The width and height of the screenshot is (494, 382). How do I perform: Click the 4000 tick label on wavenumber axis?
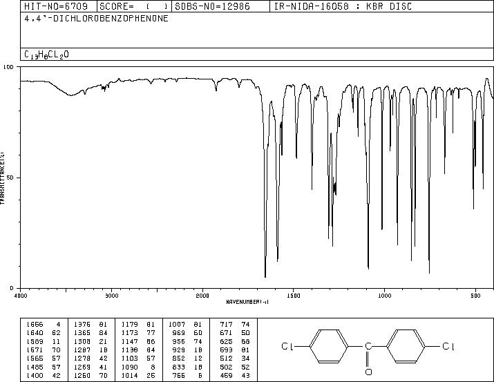21,296
